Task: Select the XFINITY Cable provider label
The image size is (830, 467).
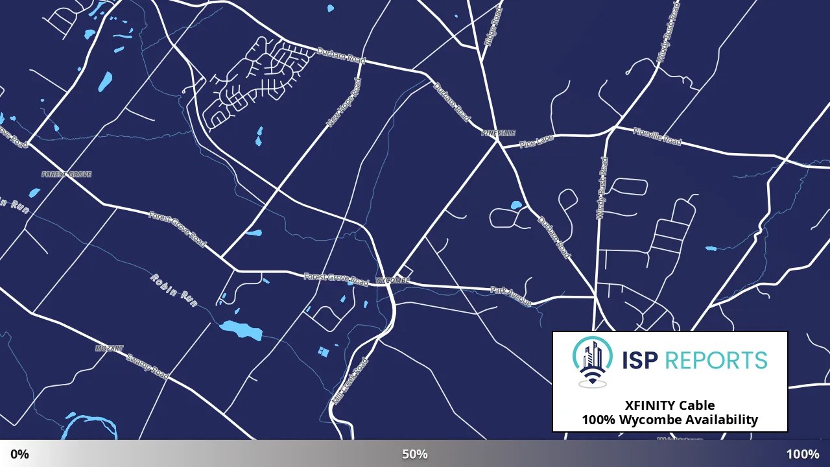Action: pyautogui.click(x=670, y=405)
